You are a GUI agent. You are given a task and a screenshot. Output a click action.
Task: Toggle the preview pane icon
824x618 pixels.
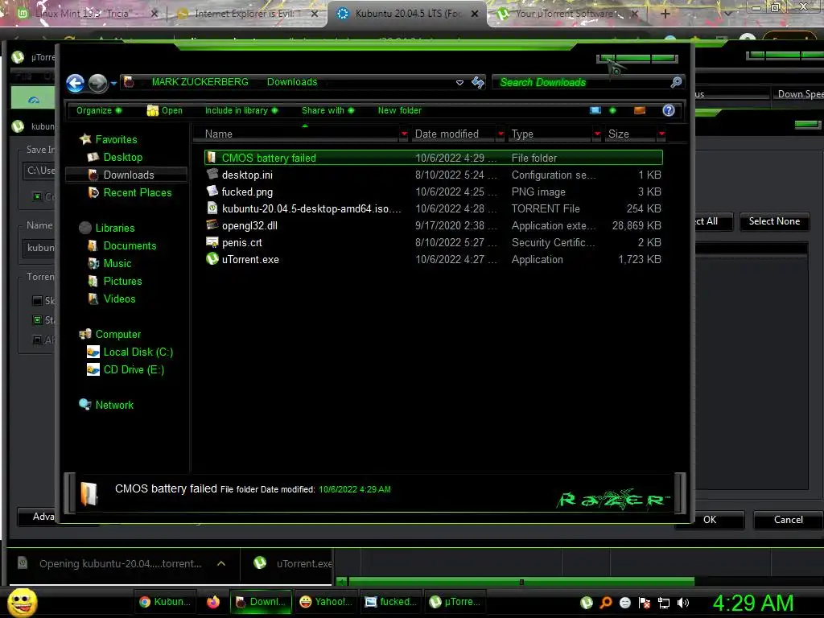coord(640,110)
